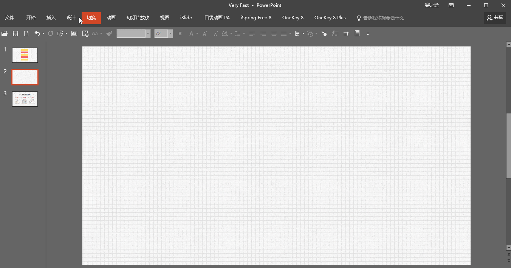
Task: Open the undo history dropdown arrow
Action: (x=43, y=34)
